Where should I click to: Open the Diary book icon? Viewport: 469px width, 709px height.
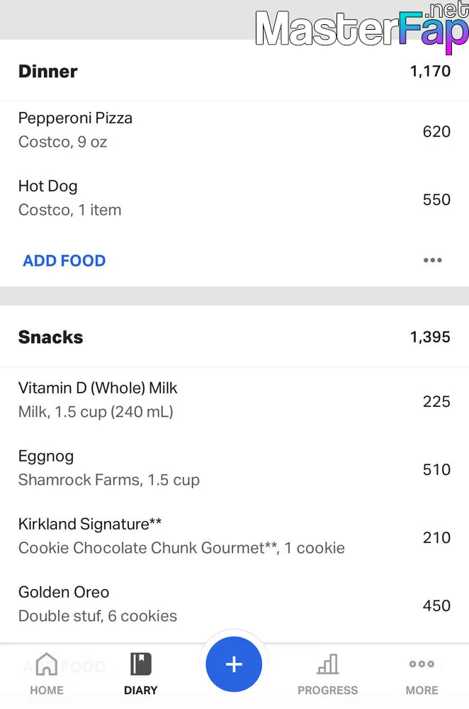(140, 664)
